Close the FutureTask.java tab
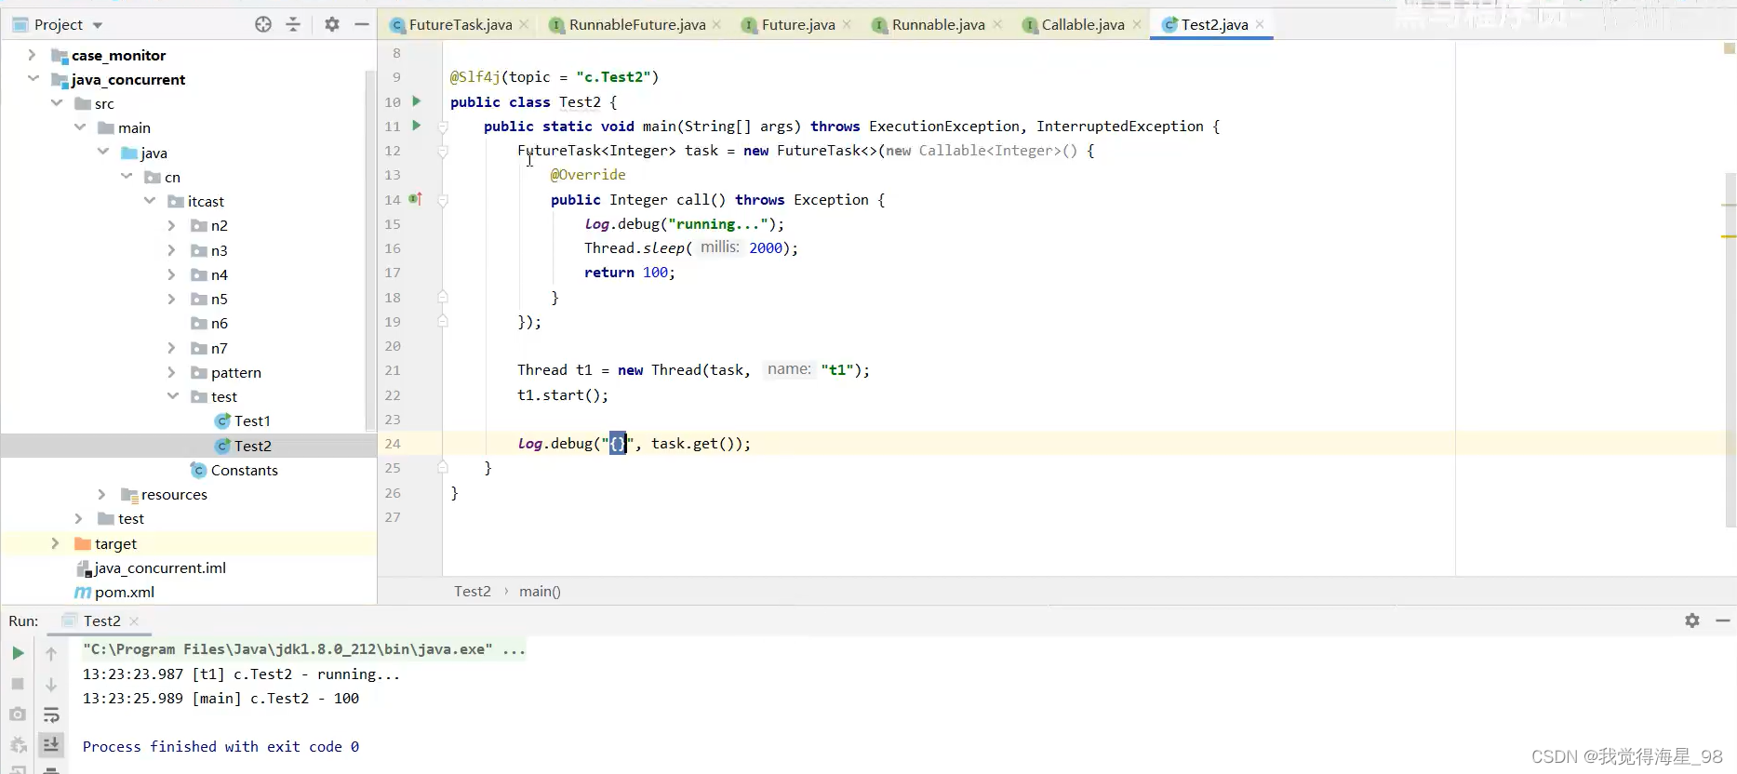 pos(524,24)
